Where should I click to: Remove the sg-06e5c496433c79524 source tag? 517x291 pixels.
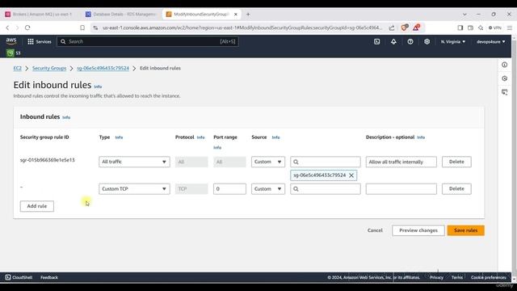click(x=351, y=175)
